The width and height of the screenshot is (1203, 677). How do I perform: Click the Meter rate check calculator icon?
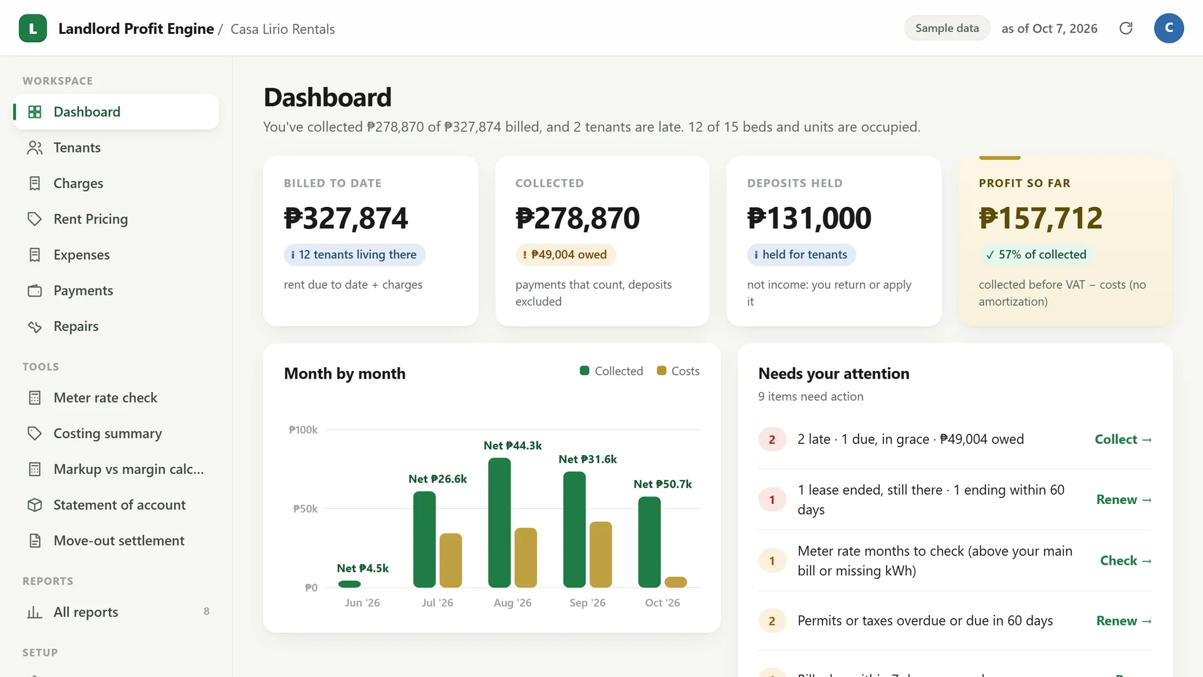(x=35, y=397)
